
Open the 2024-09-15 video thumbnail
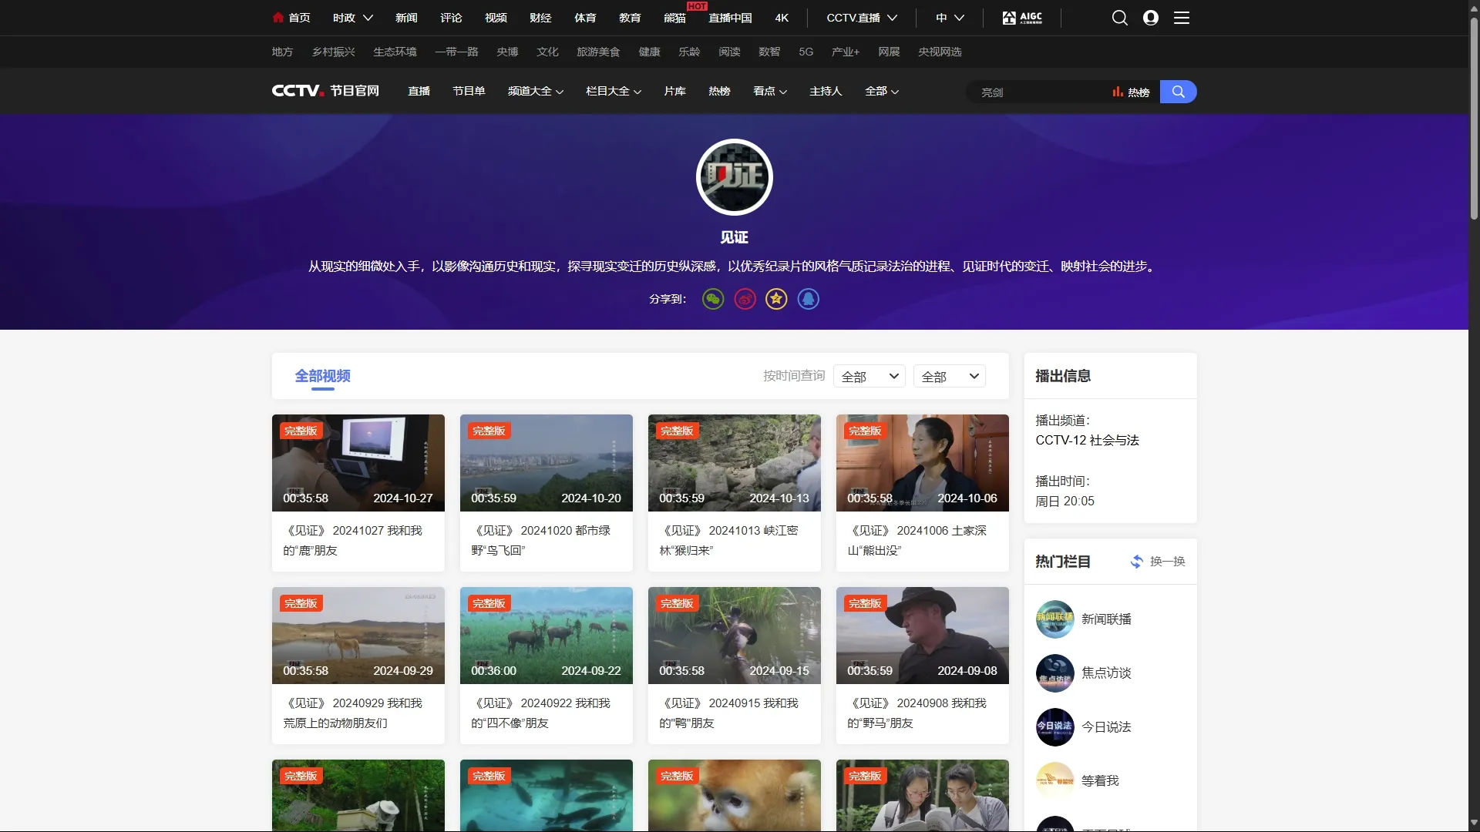coord(734,636)
